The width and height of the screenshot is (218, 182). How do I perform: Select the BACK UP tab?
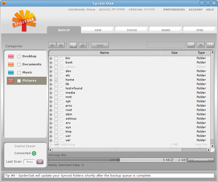tap(64, 30)
